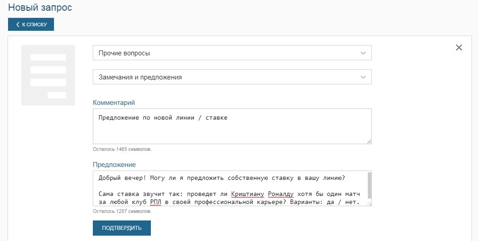Expand the Прочие вопросы dropdown arrow

pos(363,53)
